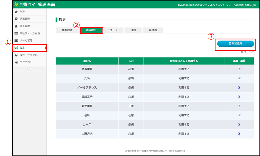Click edit icon for 会員番号 row
The height and width of the screenshot is (156, 260).
239,69
